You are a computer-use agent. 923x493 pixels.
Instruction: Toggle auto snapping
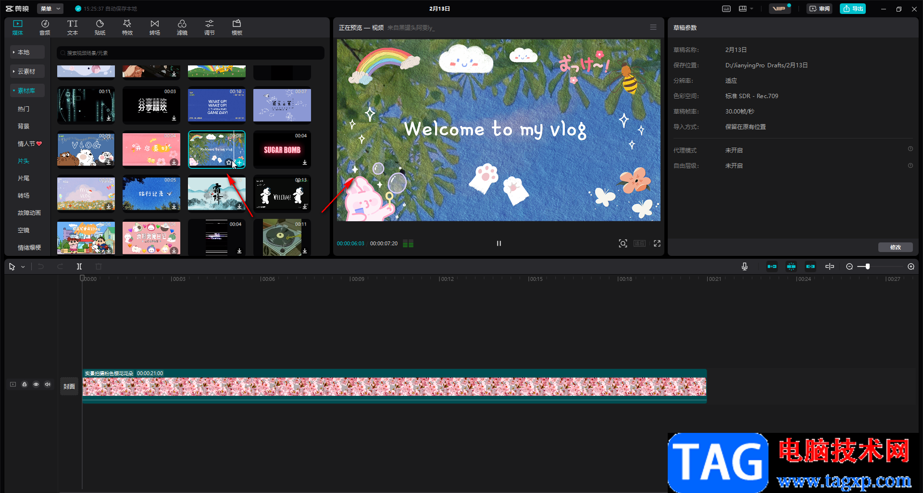coord(791,266)
